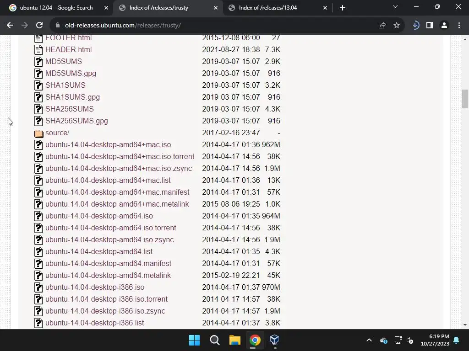The image size is (469, 351).
Task: Open ubuntu-14.04-desktop-amd64.iso.zsync link
Action: [x=109, y=240]
